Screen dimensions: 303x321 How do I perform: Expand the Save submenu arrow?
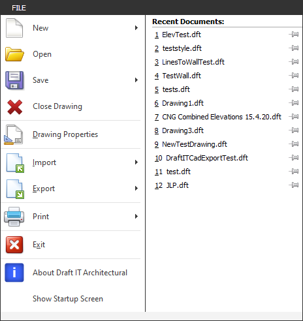[x=136, y=80]
